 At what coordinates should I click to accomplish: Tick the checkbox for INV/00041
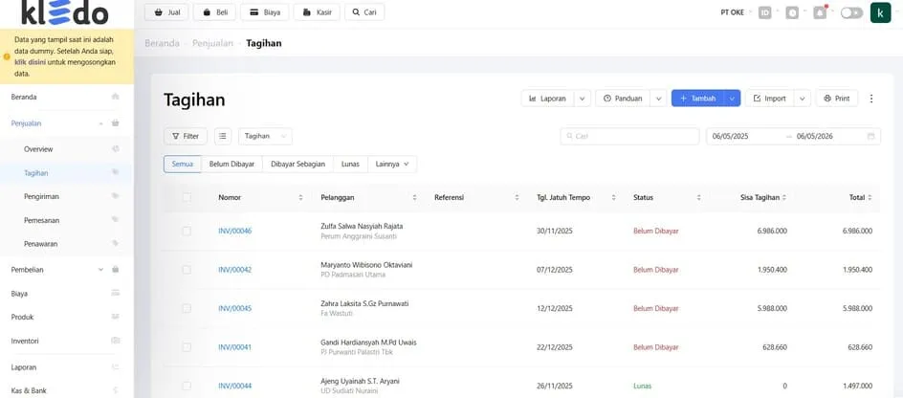pos(187,347)
